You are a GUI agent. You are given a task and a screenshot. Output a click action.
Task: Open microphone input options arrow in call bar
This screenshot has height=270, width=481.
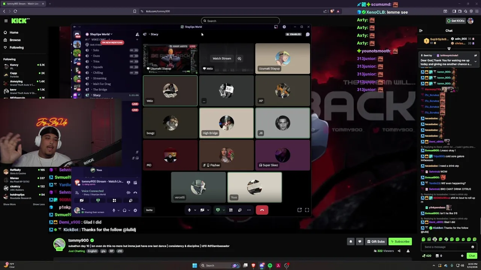(195, 210)
